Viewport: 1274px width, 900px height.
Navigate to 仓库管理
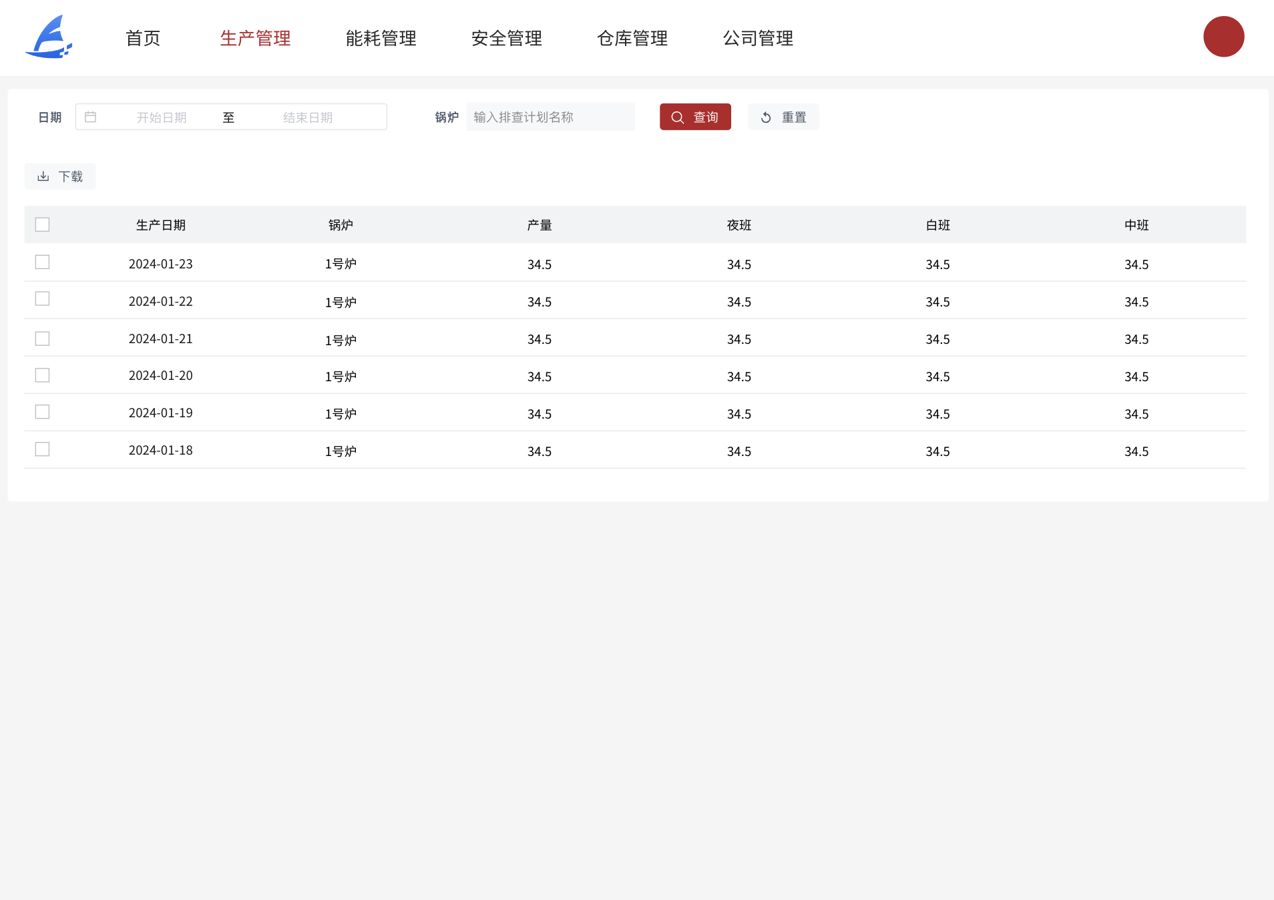pos(632,38)
